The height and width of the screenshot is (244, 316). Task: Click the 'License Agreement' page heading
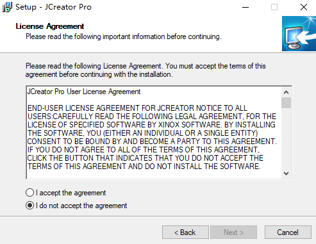click(50, 26)
